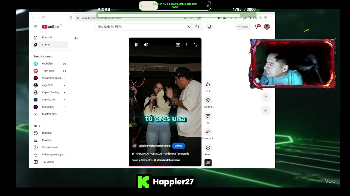Dislike the Short (No me gusta)

tap(208, 100)
